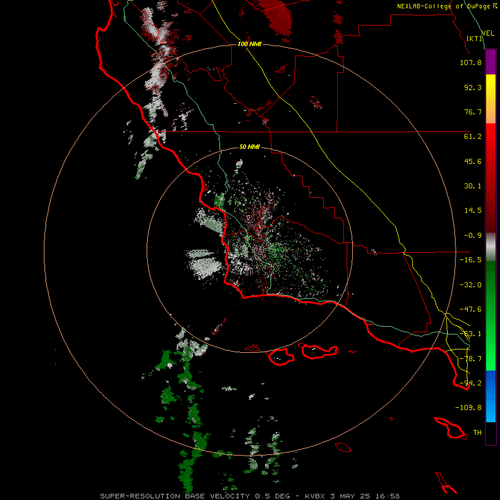
Task: Click the 45.6 legend value
Action: 473,161
